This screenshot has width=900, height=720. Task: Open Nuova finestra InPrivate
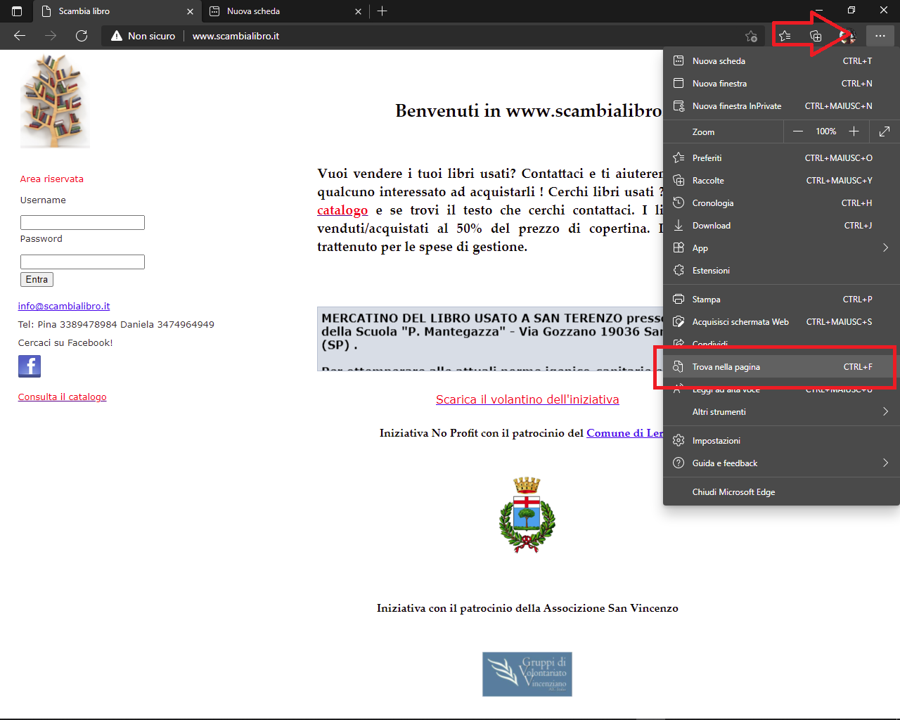tap(781, 106)
